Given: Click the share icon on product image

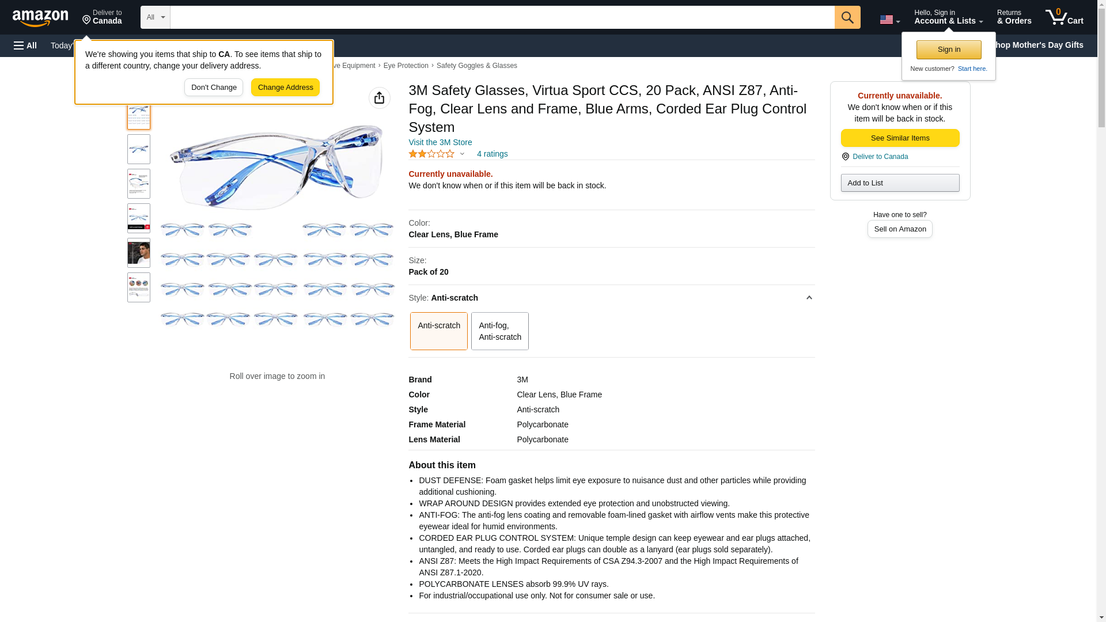Looking at the screenshot, I should coord(379,98).
